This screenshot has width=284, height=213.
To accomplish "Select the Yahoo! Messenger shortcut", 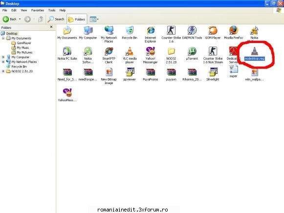I will (x=151, y=55).
